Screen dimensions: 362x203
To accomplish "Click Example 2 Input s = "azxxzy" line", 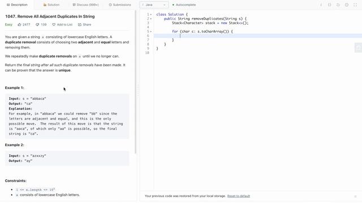I will 28,156.
